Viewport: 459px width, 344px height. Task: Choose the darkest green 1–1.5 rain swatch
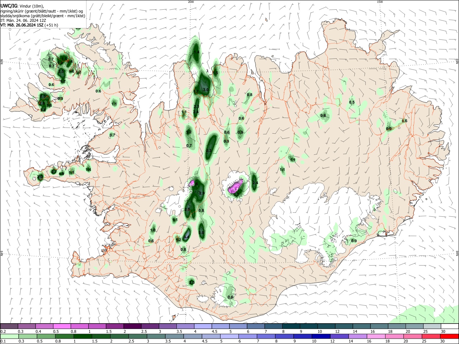pos(82,336)
